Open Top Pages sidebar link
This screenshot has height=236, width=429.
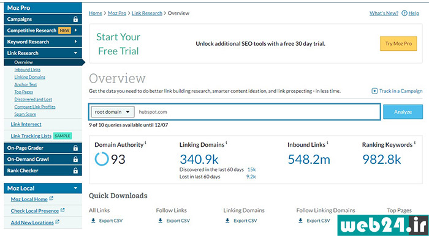click(24, 92)
